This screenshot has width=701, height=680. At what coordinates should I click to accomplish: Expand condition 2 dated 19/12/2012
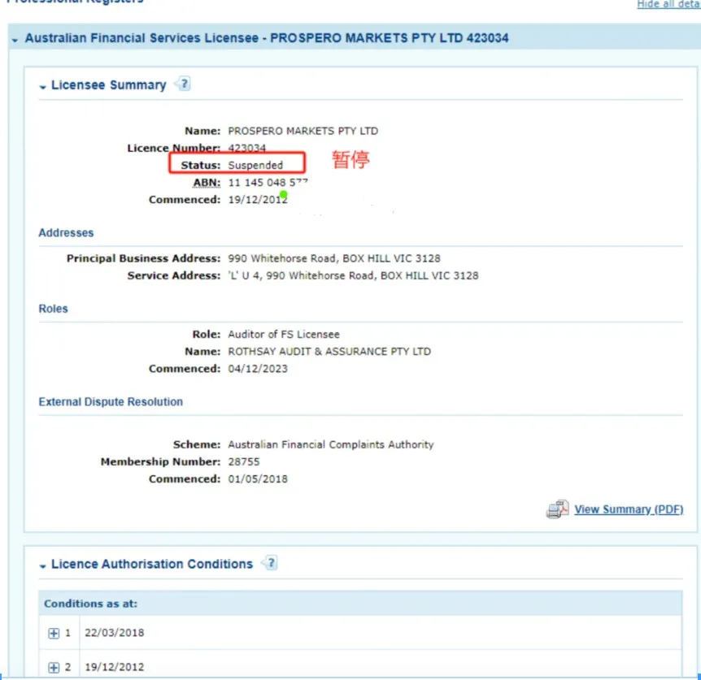coord(54,667)
